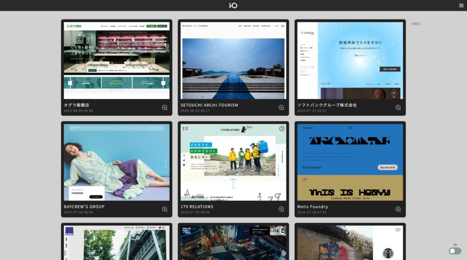Click the BAYCREW'S GROUP title
Viewport: 467px width, 260px height.
84,207
